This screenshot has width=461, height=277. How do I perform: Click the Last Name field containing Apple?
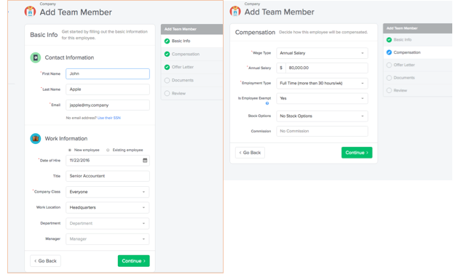coord(108,89)
